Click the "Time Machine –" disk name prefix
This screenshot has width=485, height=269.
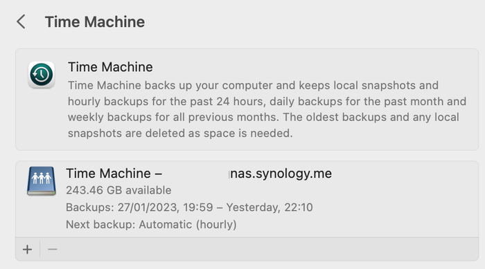(x=114, y=174)
